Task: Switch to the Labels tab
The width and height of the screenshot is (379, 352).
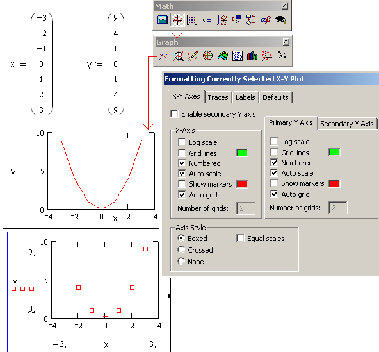Action: pyautogui.click(x=245, y=97)
